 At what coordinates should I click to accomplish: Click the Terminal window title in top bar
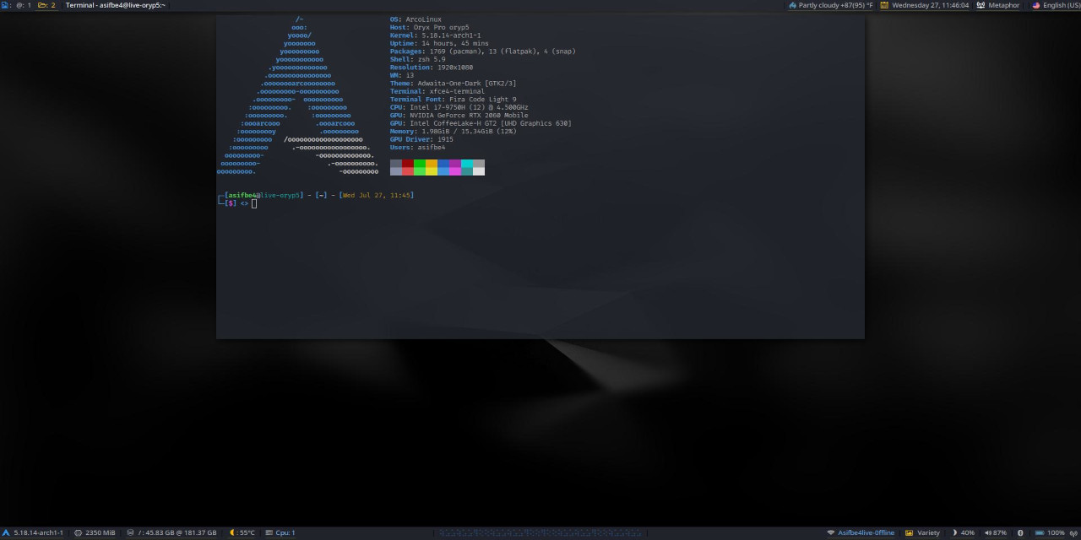[x=115, y=5]
